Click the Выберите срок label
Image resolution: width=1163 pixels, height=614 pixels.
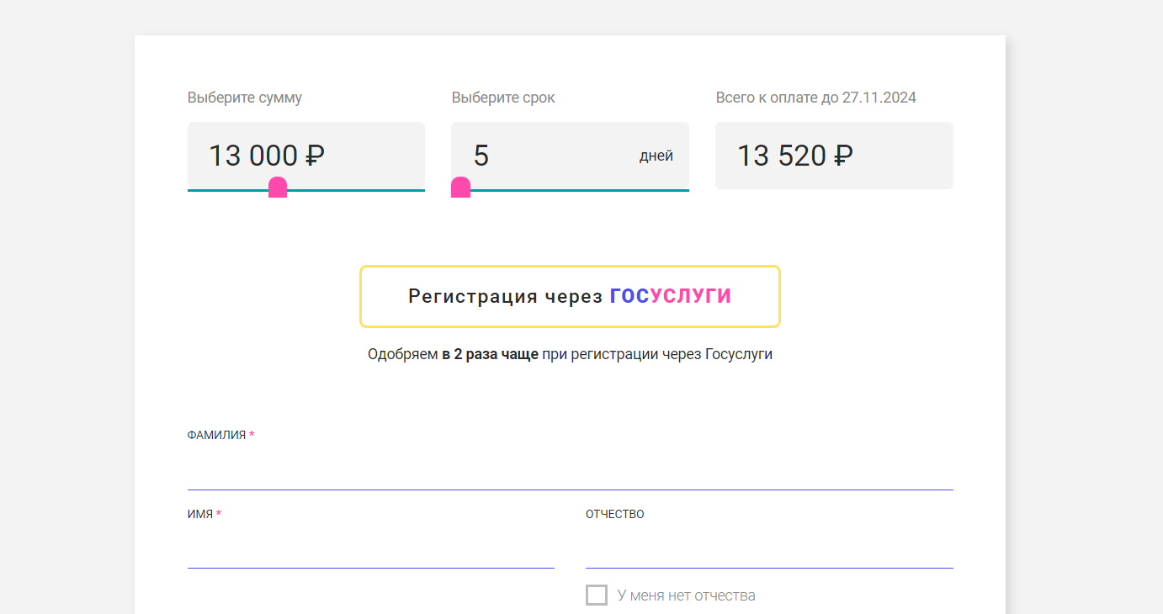(503, 98)
